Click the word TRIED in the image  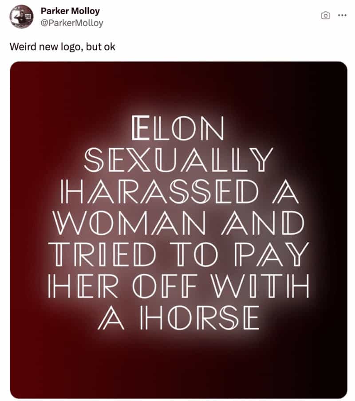(102, 255)
